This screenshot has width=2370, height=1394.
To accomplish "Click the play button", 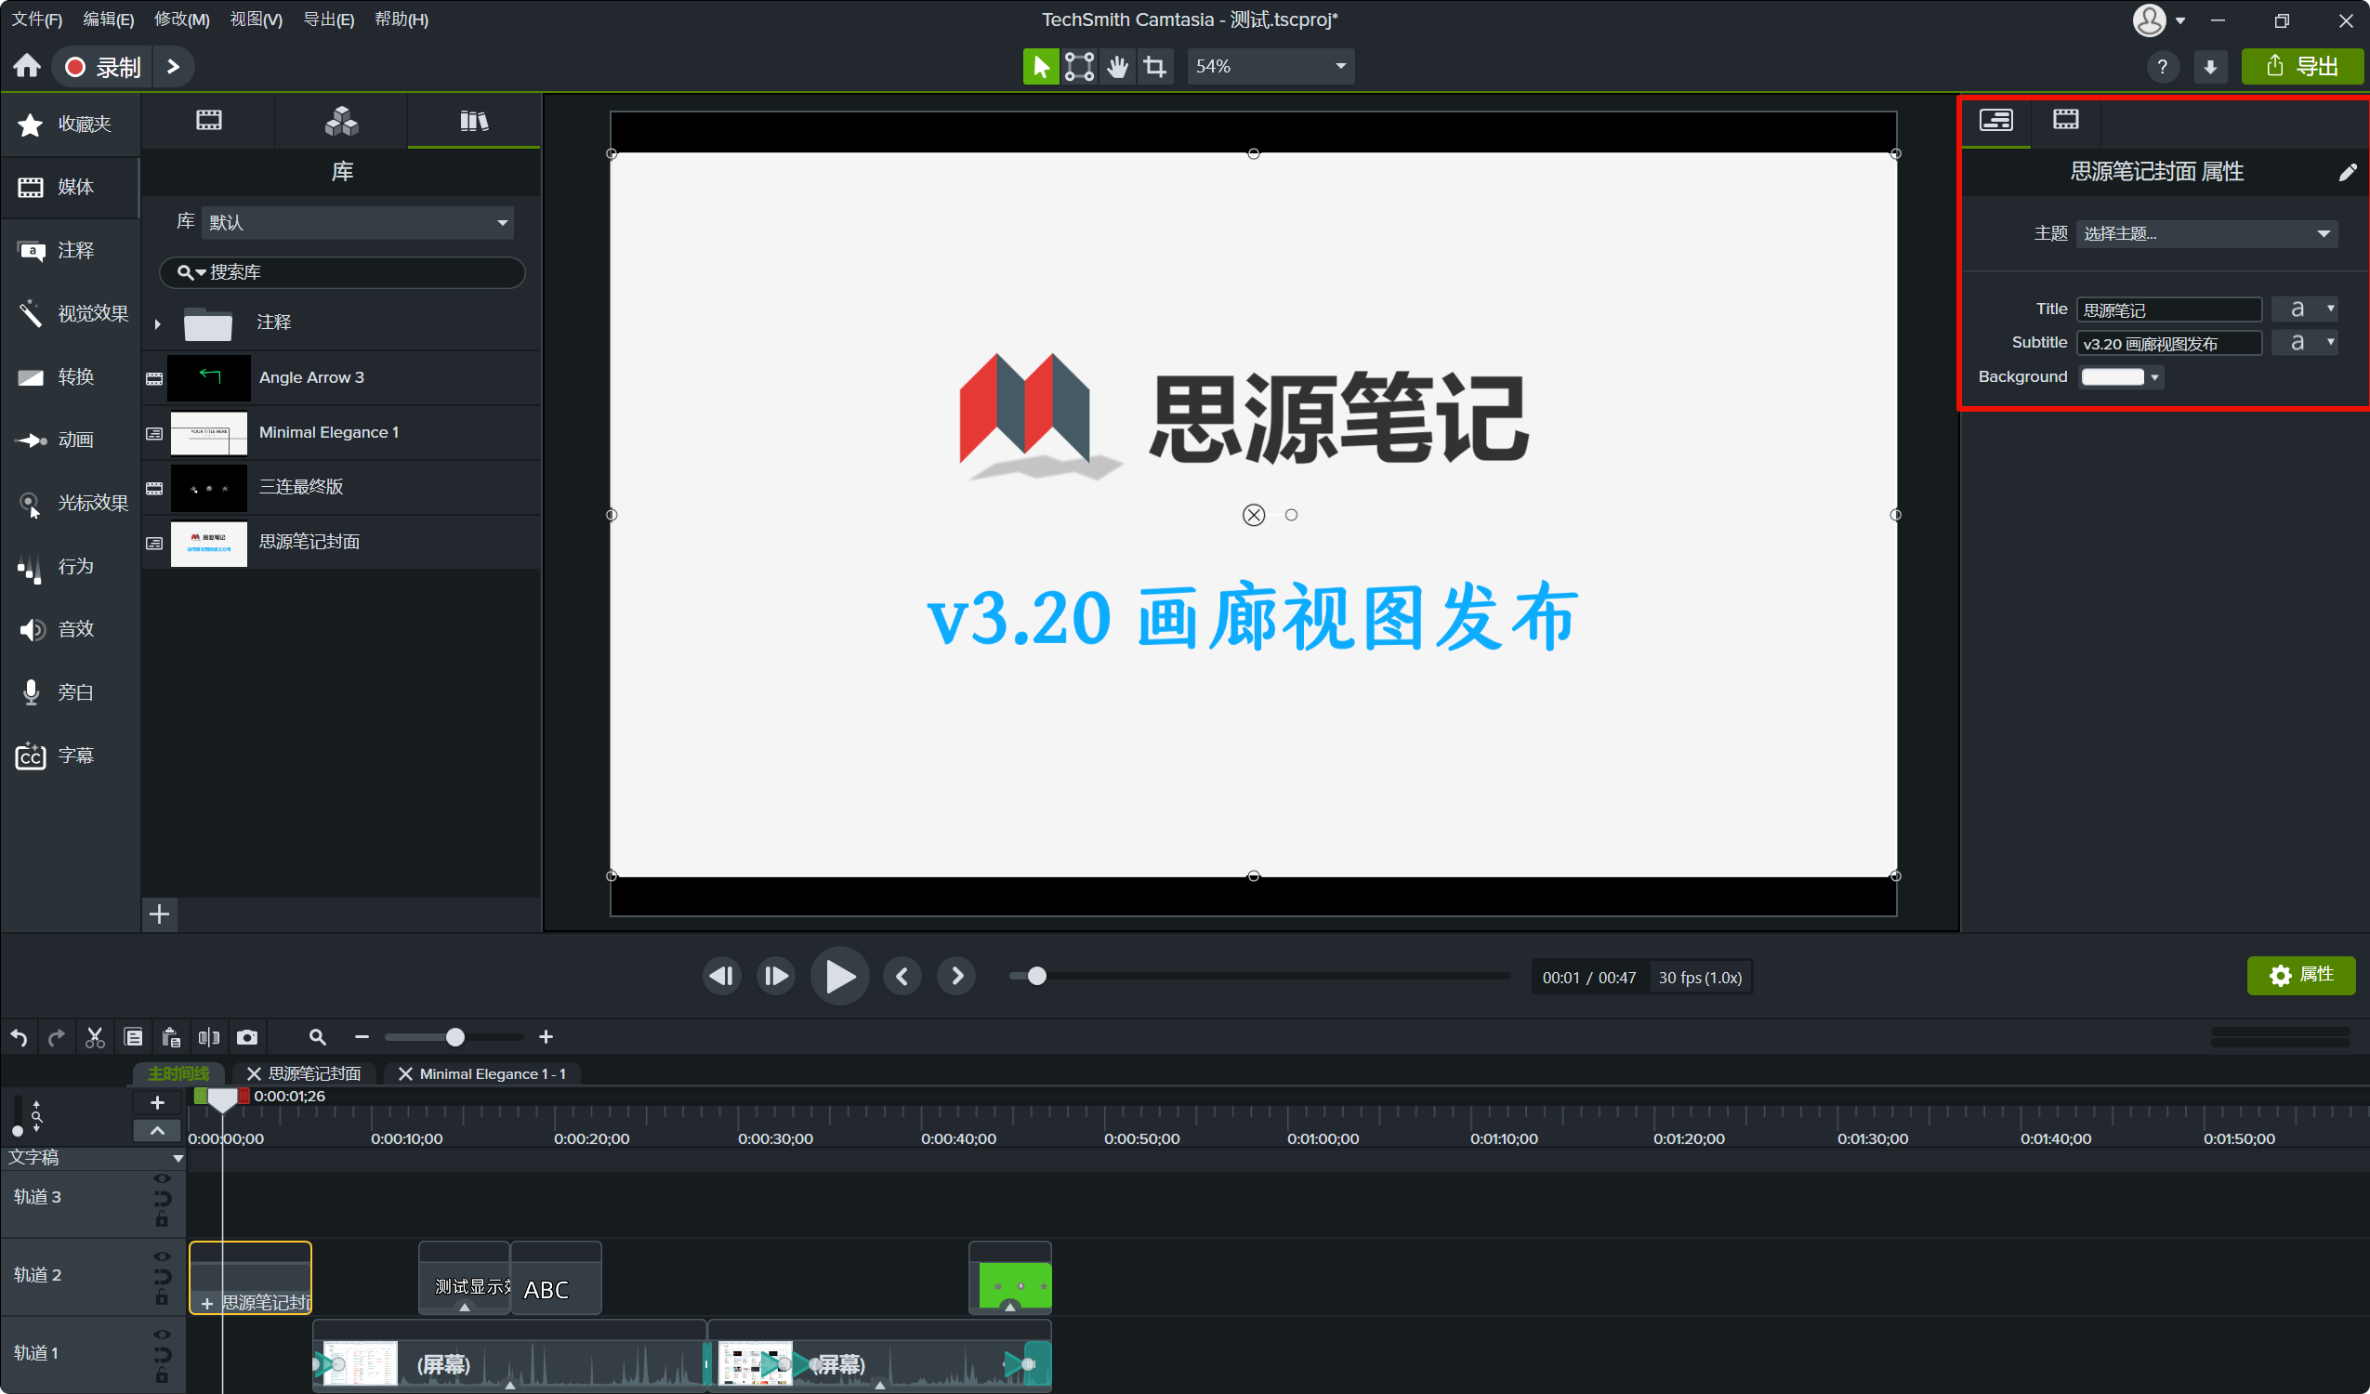I will (x=840, y=977).
